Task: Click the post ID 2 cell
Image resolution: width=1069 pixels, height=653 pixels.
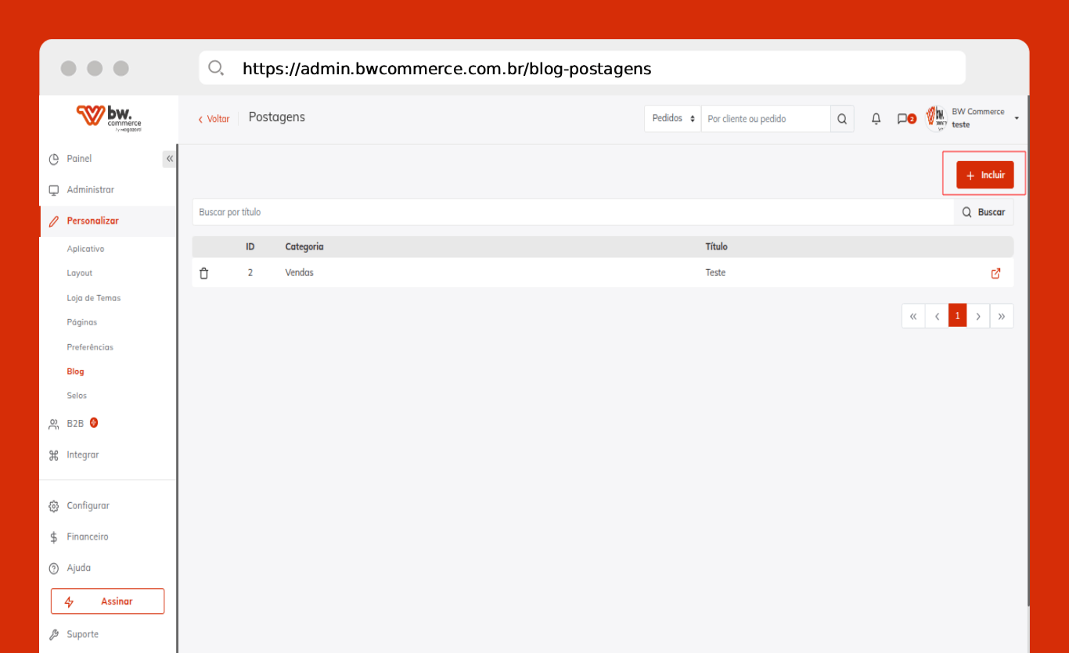Action: tap(250, 273)
